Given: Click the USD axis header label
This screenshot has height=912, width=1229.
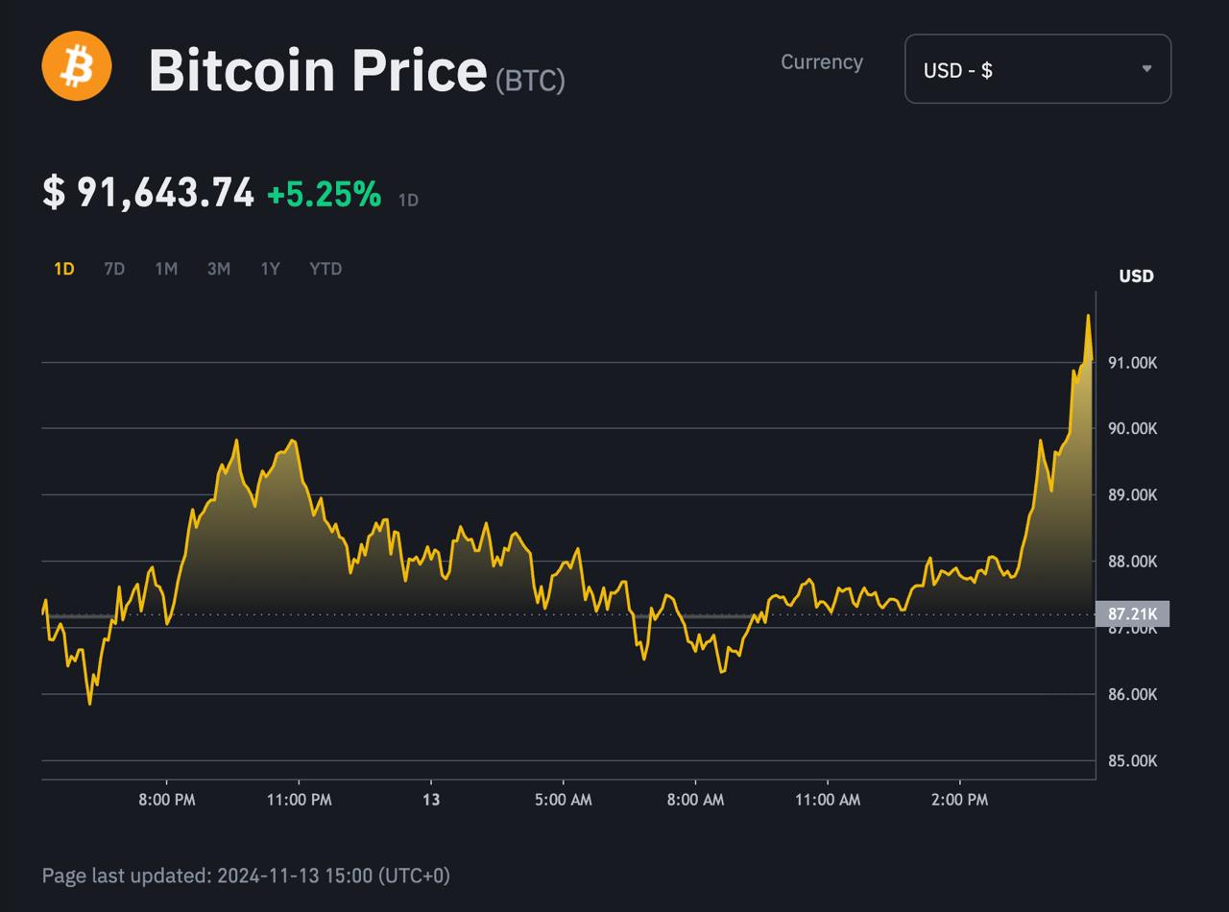Looking at the screenshot, I should (x=1136, y=276).
